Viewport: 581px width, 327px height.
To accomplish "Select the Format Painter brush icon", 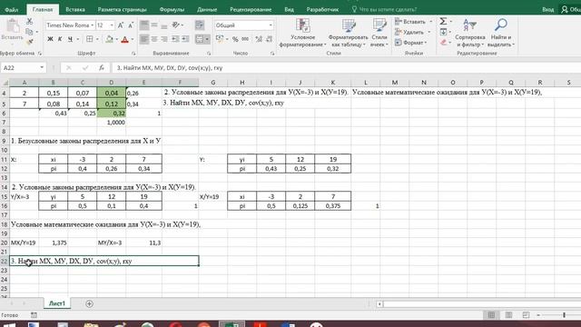I will click(x=30, y=43).
